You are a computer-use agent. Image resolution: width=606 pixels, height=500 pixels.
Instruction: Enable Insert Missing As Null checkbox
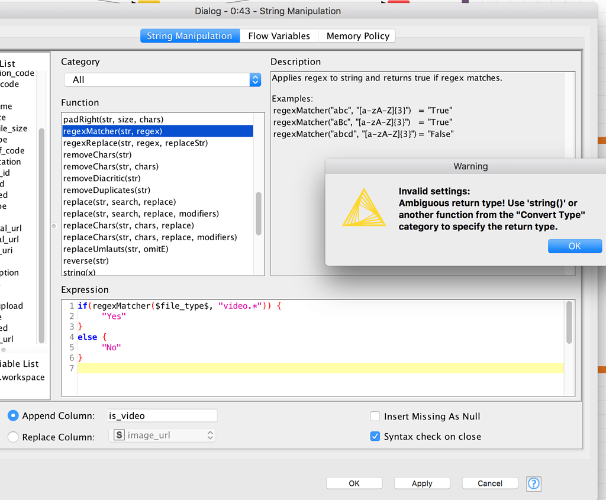pos(375,416)
